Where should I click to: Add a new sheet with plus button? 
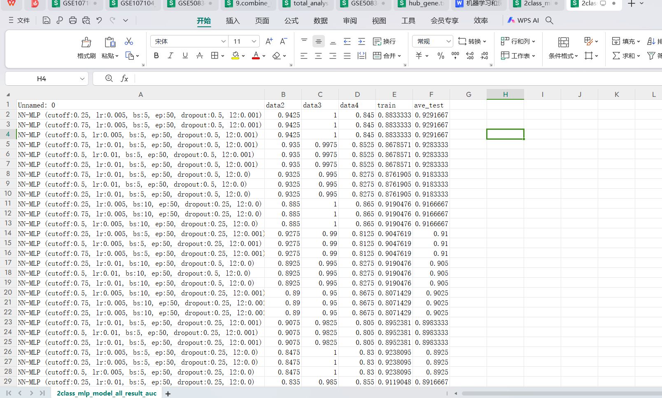[168, 394]
